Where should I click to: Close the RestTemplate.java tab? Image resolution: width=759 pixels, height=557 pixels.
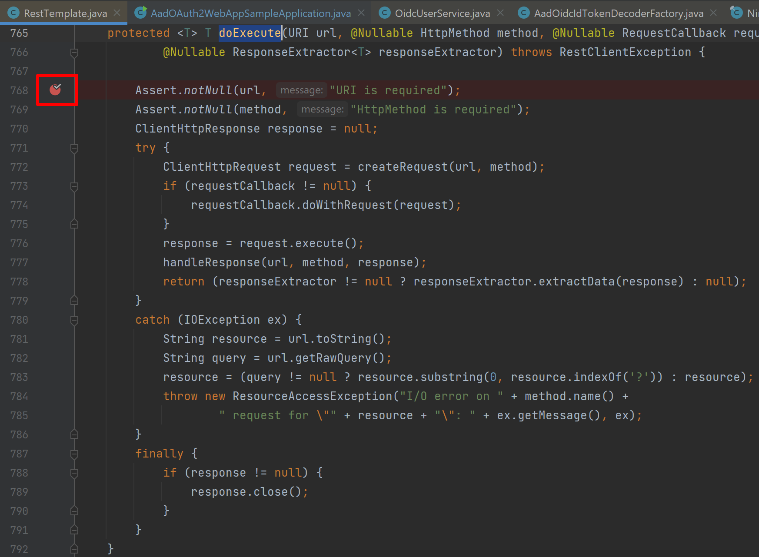click(117, 13)
